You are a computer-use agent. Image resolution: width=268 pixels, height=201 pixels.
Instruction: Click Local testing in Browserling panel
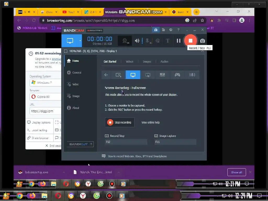[37, 130]
